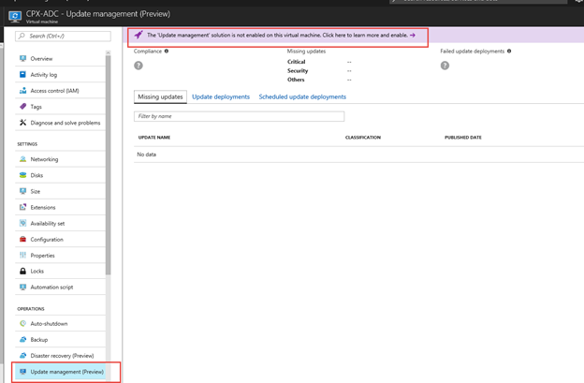This screenshot has width=584, height=383.
Task: Click the Filter by name field
Action: tap(239, 116)
